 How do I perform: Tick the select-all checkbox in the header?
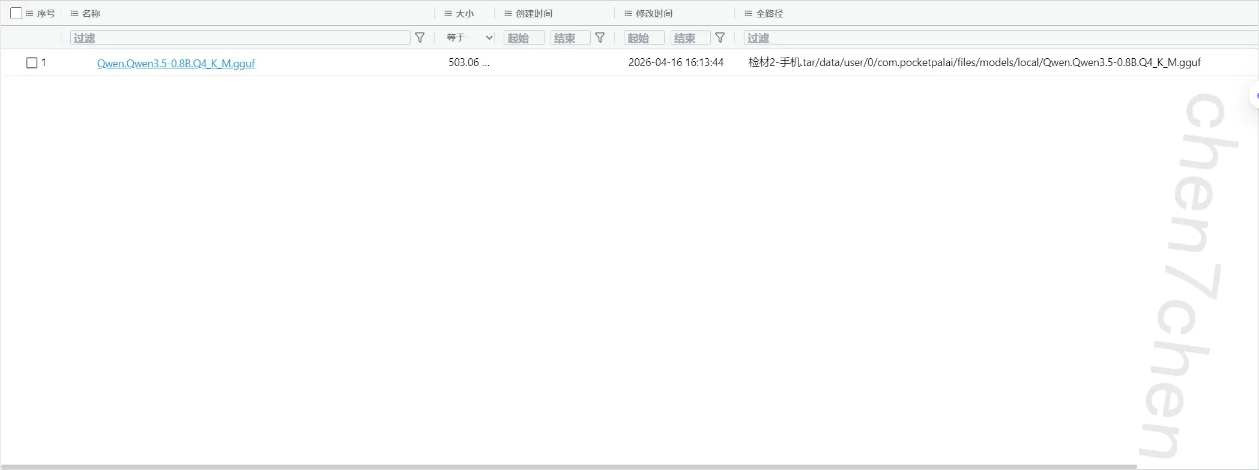point(16,13)
